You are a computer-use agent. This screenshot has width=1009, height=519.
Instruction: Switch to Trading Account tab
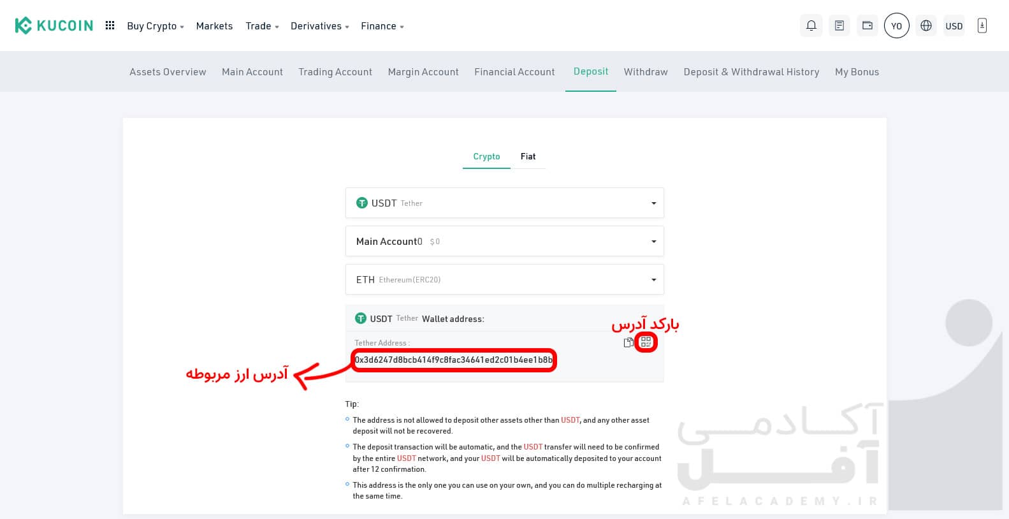[x=335, y=72]
